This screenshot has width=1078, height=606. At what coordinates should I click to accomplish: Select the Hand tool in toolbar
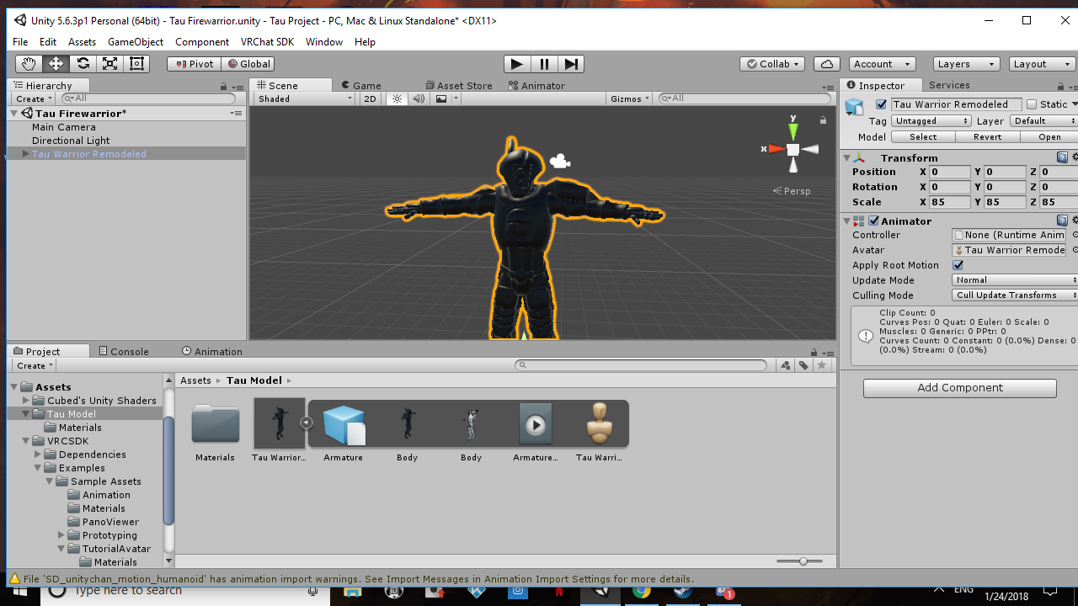tap(29, 64)
